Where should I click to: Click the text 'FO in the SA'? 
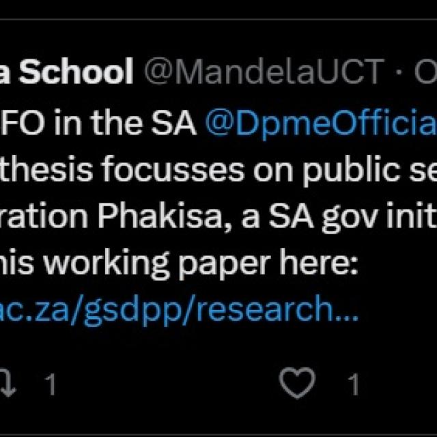[x=98, y=122]
